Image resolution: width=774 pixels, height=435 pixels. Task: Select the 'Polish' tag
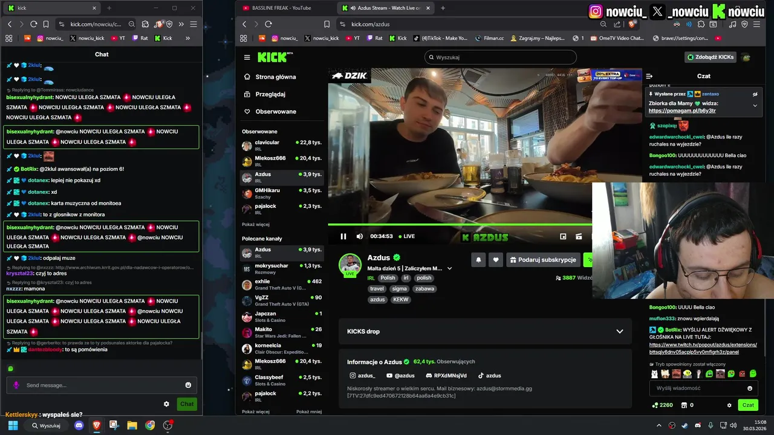388,278
